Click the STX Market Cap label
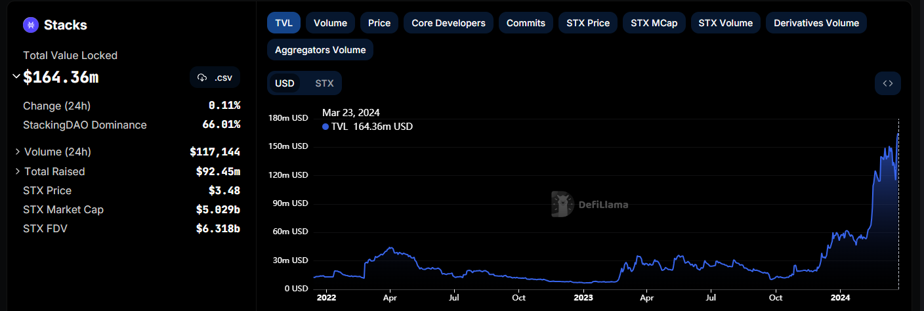 coord(63,209)
